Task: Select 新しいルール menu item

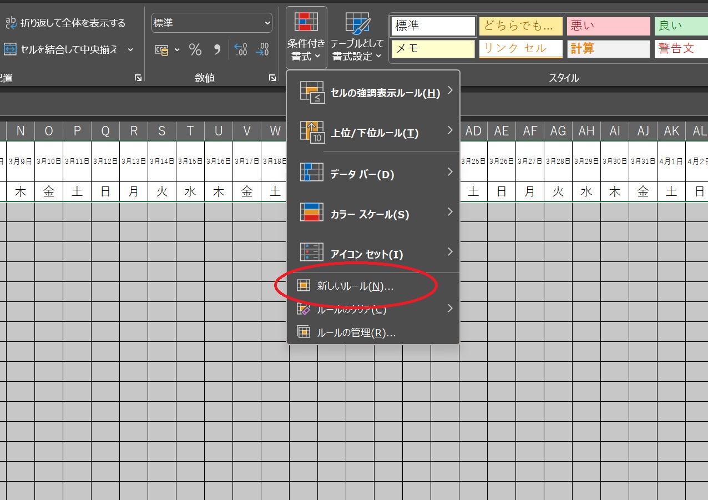Action: (x=355, y=286)
